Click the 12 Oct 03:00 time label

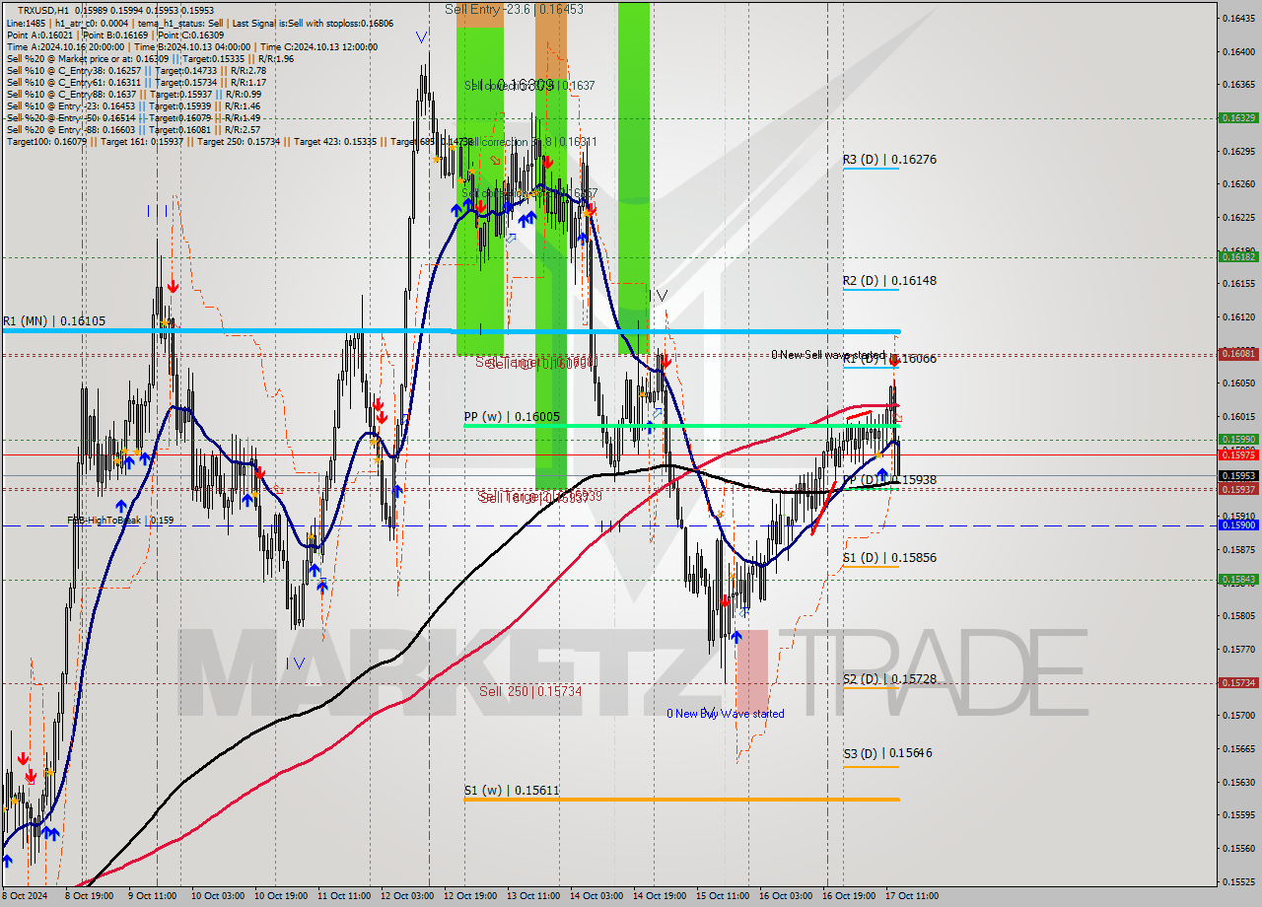[407, 896]
